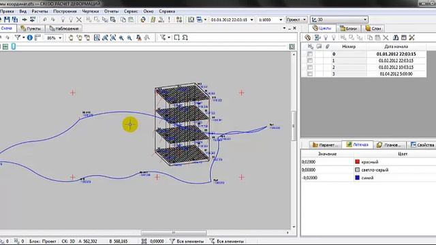436x245 pixels.
Task: Switch to the Наблюдения tab
Action: pos(64,29)
